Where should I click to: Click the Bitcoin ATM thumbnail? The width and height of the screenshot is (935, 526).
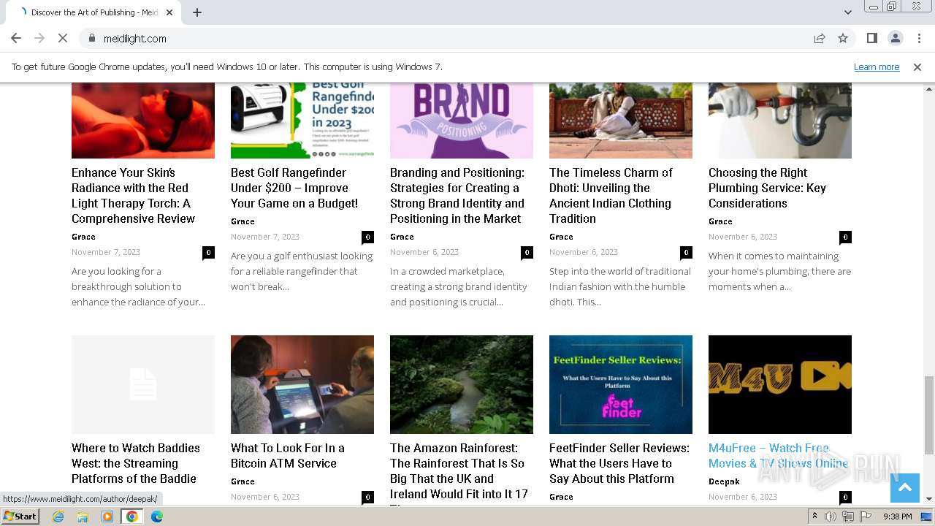(302, 384)
